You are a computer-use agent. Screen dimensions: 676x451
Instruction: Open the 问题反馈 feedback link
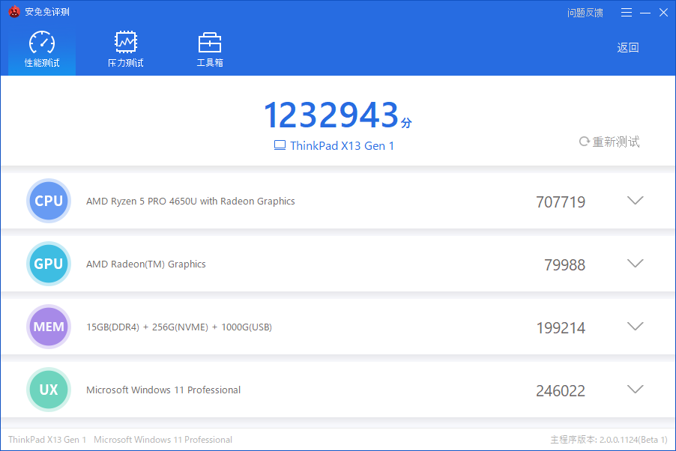click(x=585, y=13)
